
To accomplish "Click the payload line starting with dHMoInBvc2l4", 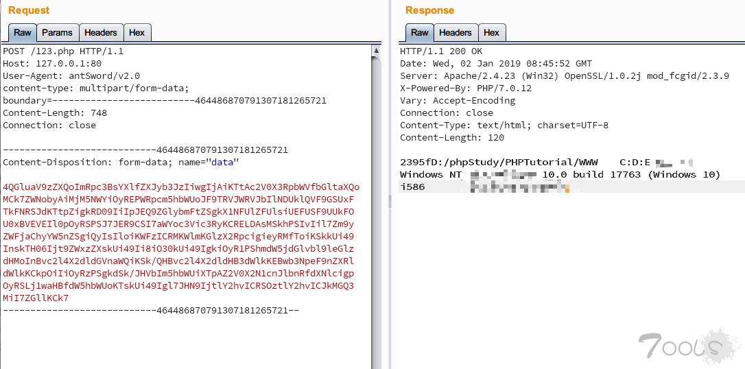I will pos(178,261).
